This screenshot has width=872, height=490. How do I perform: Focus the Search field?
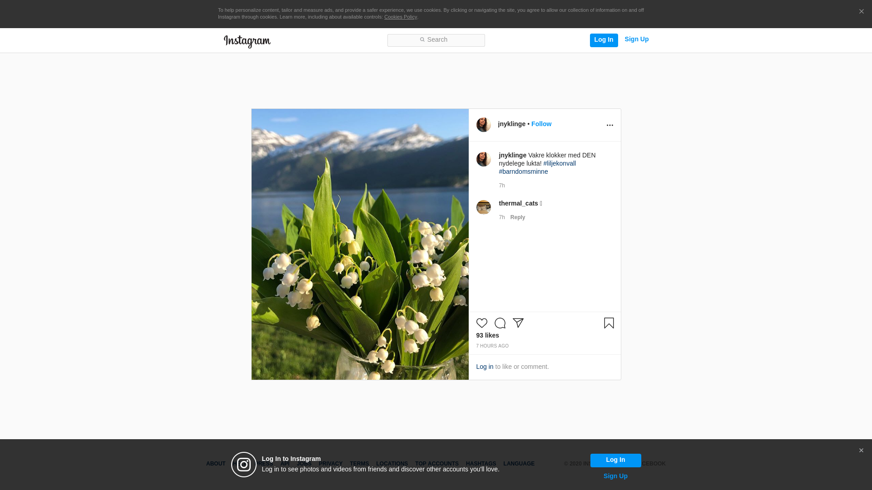point(436,40)
